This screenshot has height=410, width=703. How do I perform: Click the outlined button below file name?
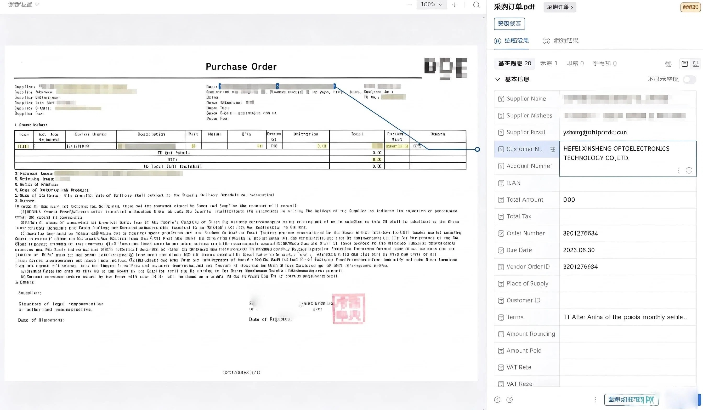point(509,24)
